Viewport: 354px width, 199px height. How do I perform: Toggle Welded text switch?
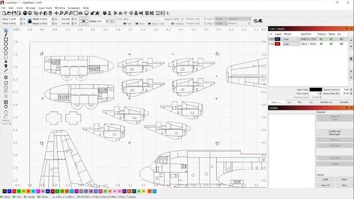[x=173, y=23]
